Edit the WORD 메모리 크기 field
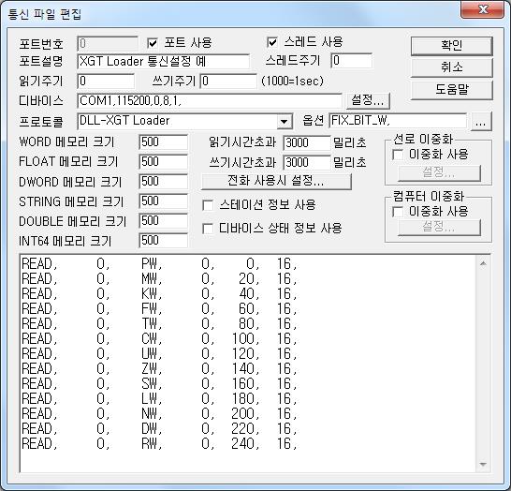The image size is (511, 491). coord(163,142)
